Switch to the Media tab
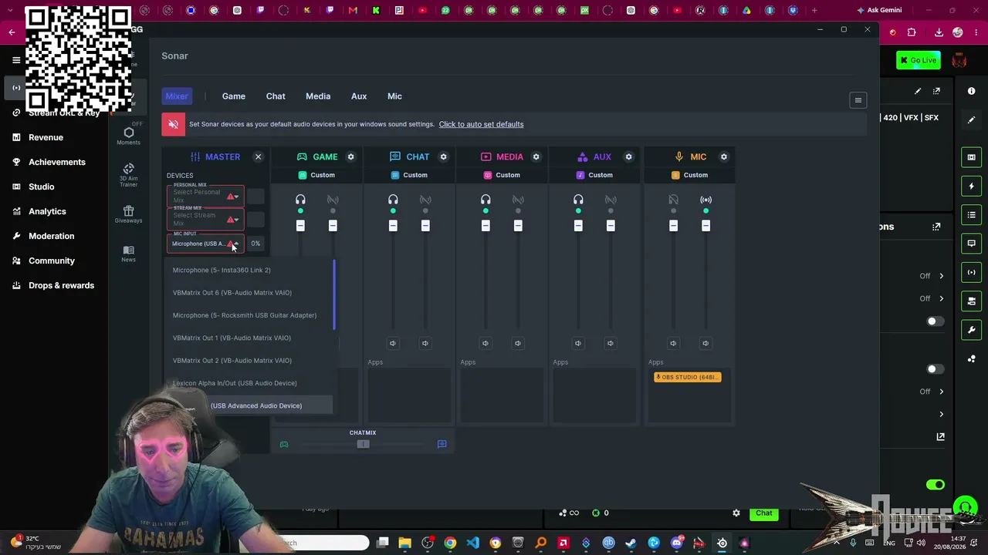The height and width of the screenshot is (555, 988). pyautogui.click(x=318, y=96)
